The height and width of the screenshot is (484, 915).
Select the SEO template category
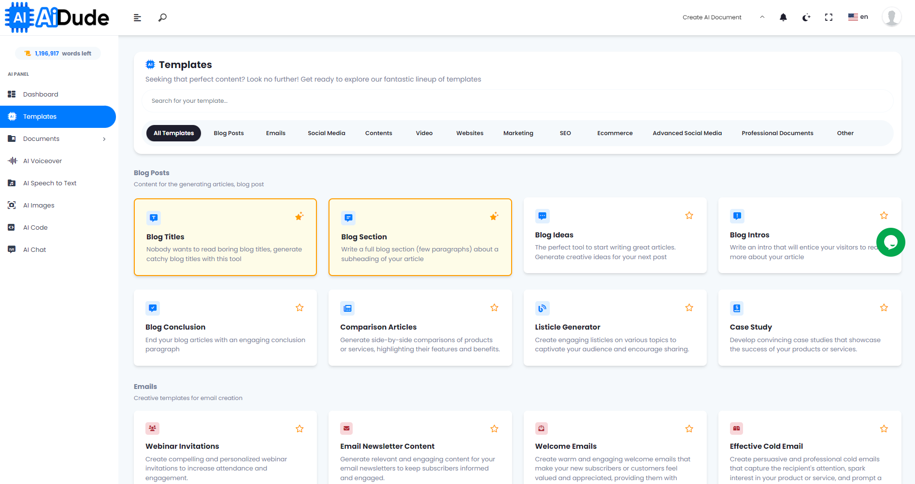pos(565,133)
